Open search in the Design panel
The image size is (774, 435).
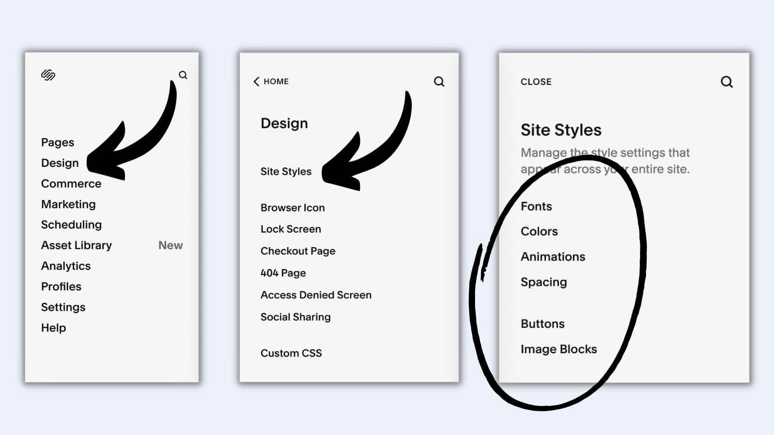439,82
